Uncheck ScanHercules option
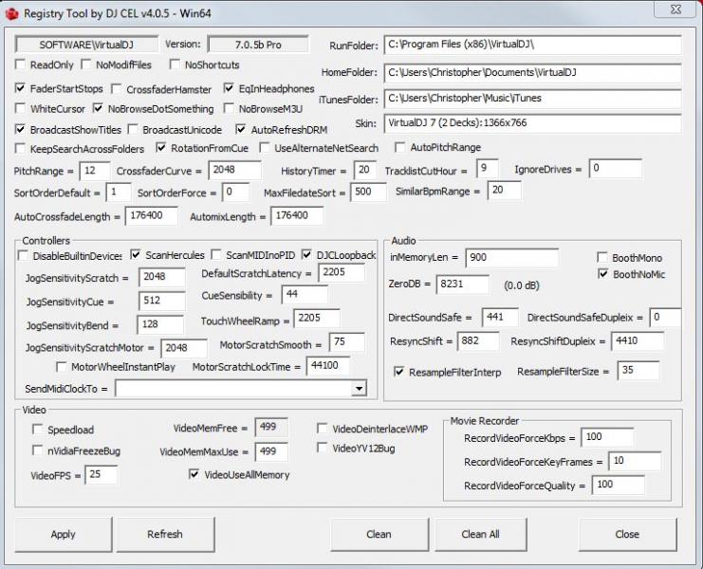703x569 pixels. (x=136, y=254)
